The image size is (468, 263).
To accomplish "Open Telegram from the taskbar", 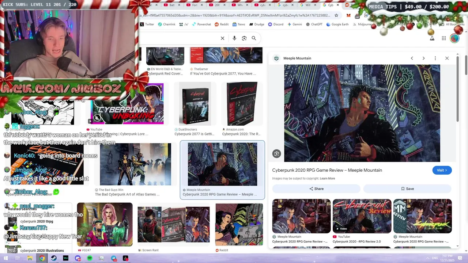I will pyautogui.click(x=114, y=258).
